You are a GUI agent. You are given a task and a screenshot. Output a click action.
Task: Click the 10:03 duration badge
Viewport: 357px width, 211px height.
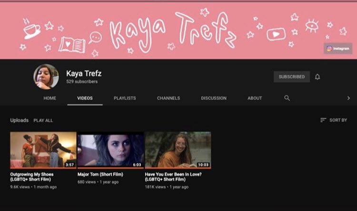pyautogui.click(x=203, y=165)
